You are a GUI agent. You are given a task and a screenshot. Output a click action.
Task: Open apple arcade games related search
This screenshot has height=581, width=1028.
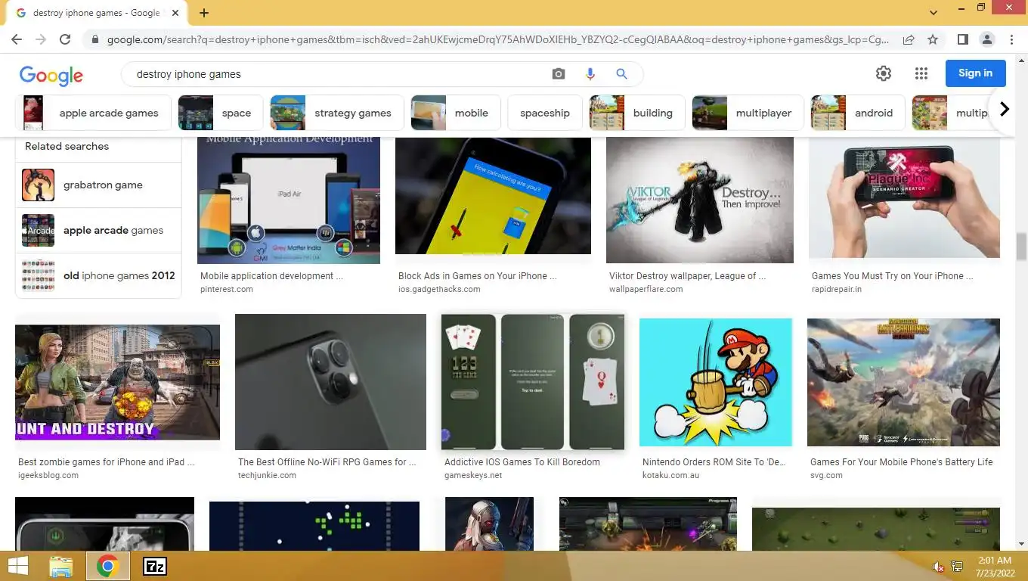click(x=98, y=230)
